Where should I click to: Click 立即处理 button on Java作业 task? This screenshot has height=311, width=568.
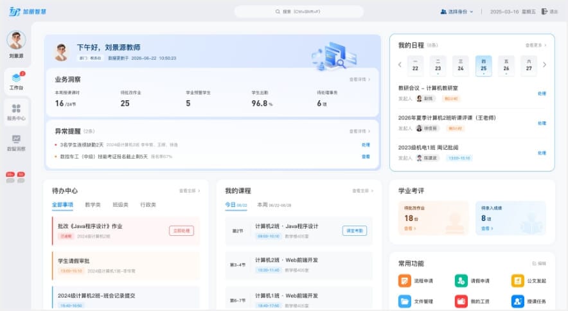coord(181,231)
